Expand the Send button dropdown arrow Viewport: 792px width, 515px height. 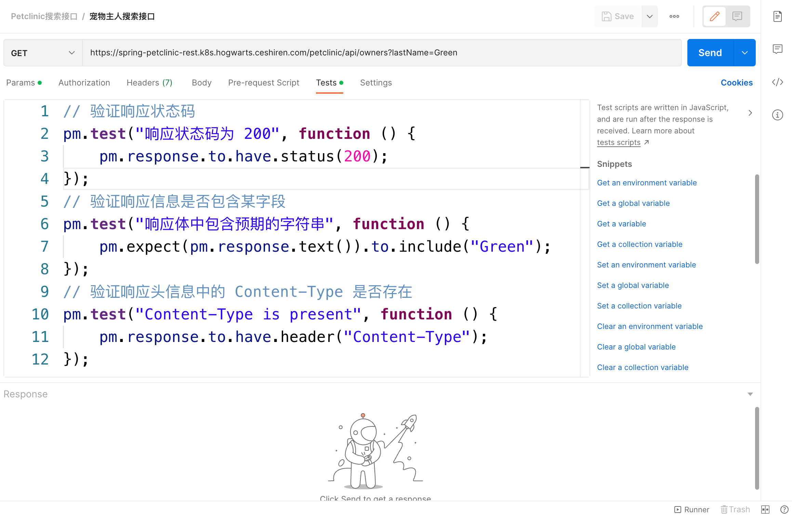(x=744, y=53)
